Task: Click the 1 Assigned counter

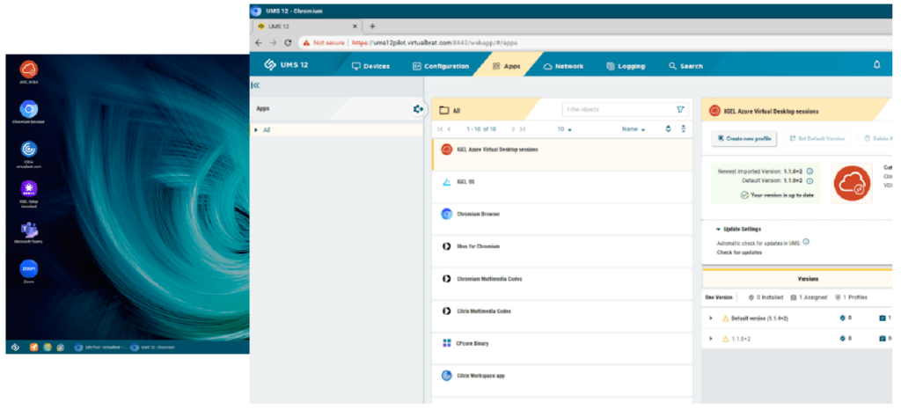Action: [809, 297]
